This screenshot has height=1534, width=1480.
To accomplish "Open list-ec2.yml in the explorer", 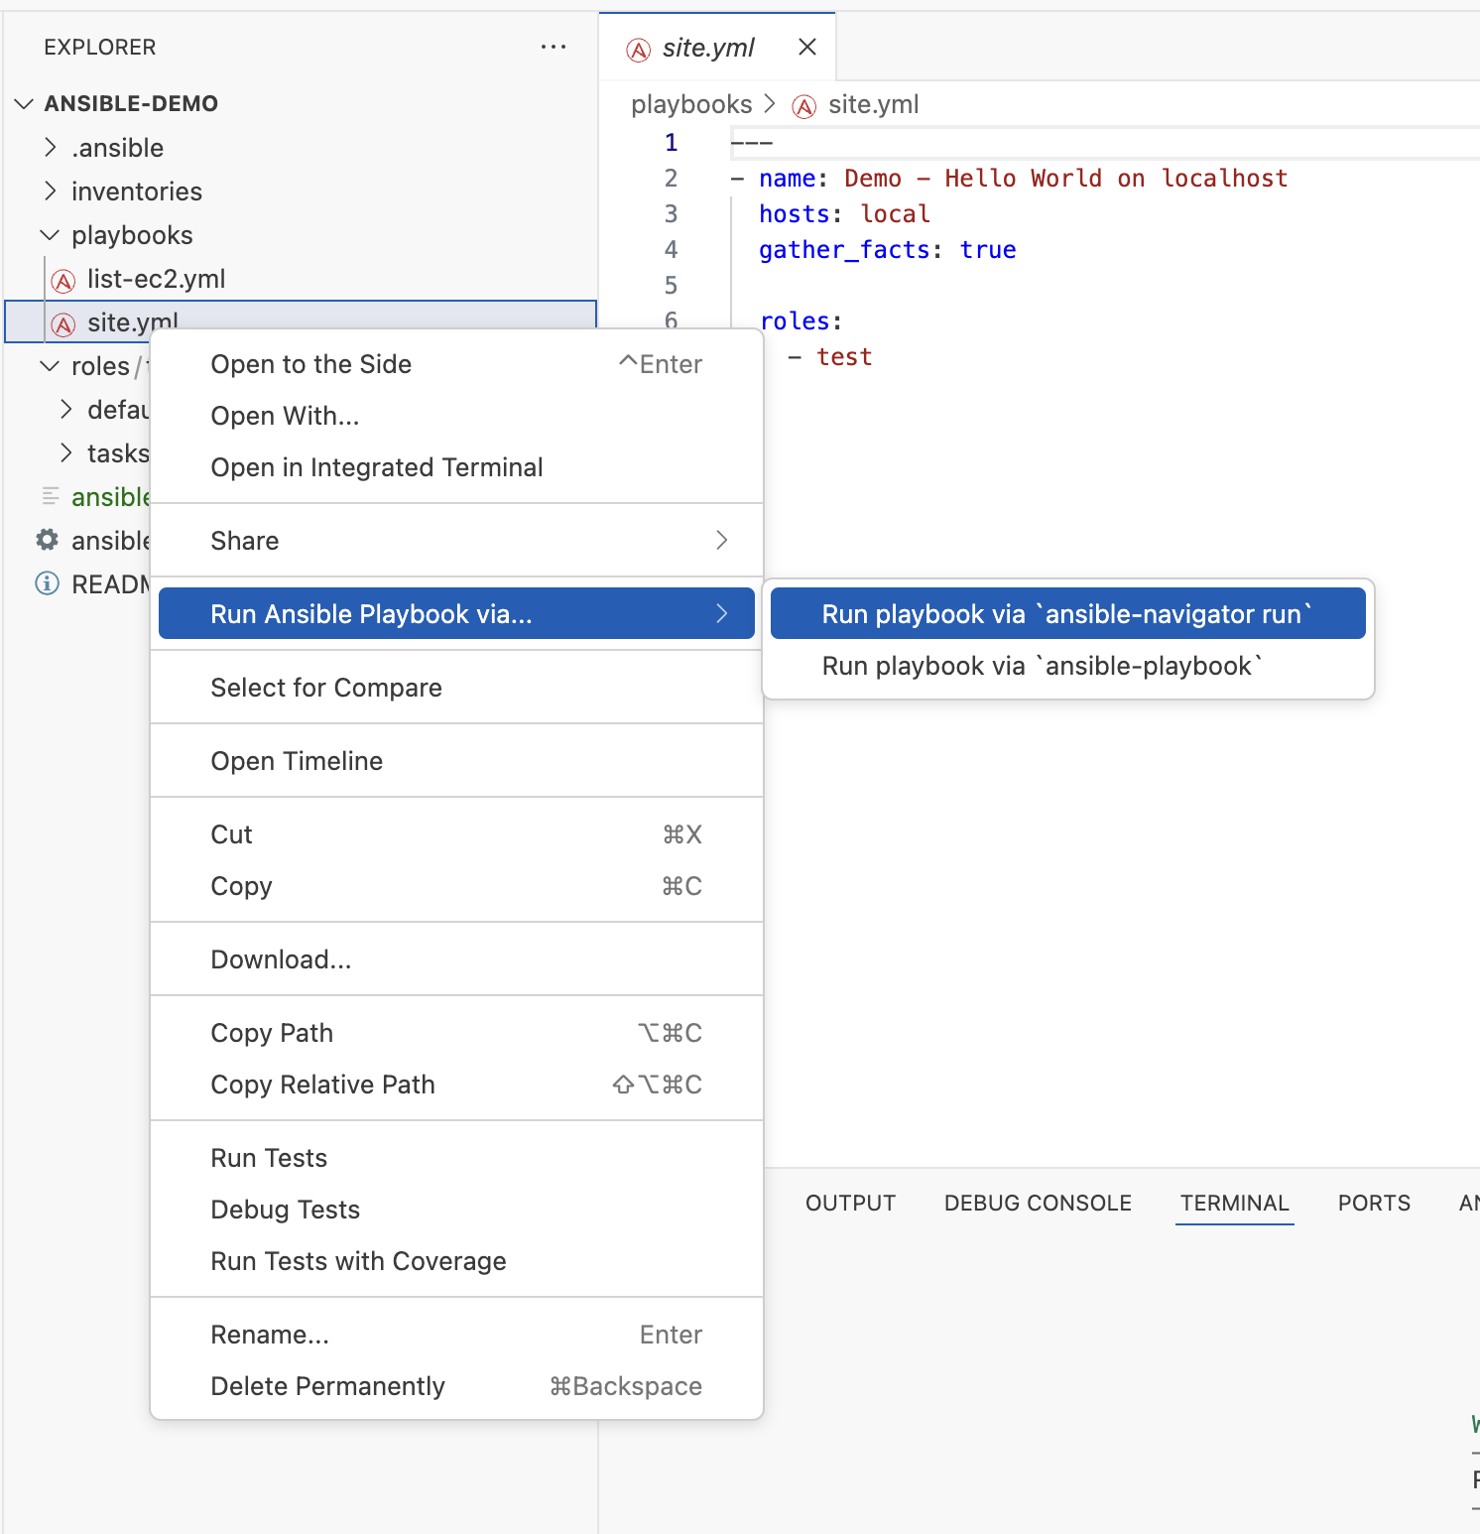I will tap(301, 279).
